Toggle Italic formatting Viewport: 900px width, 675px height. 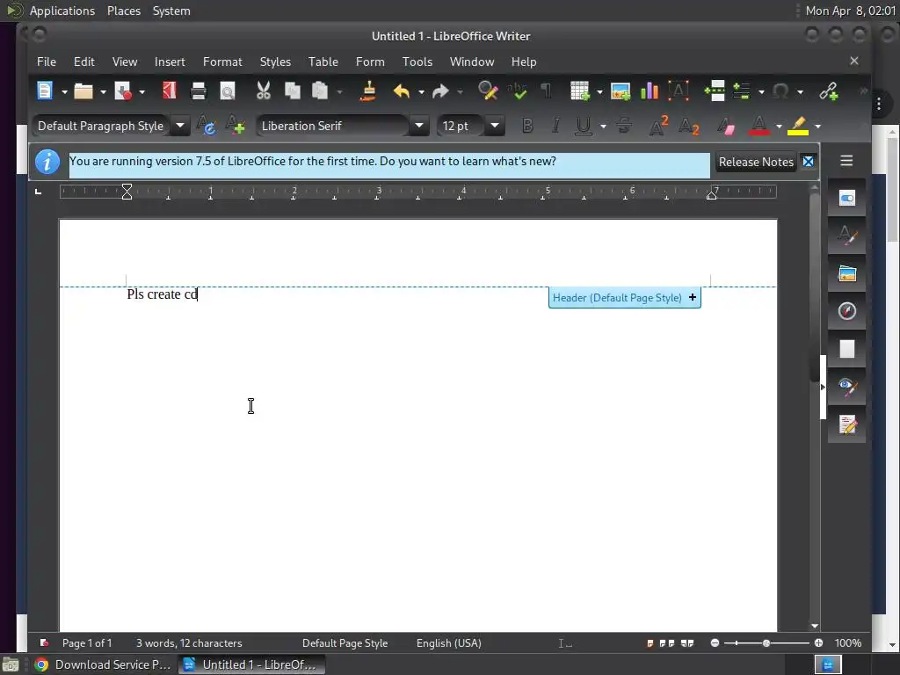pos(555,126)
